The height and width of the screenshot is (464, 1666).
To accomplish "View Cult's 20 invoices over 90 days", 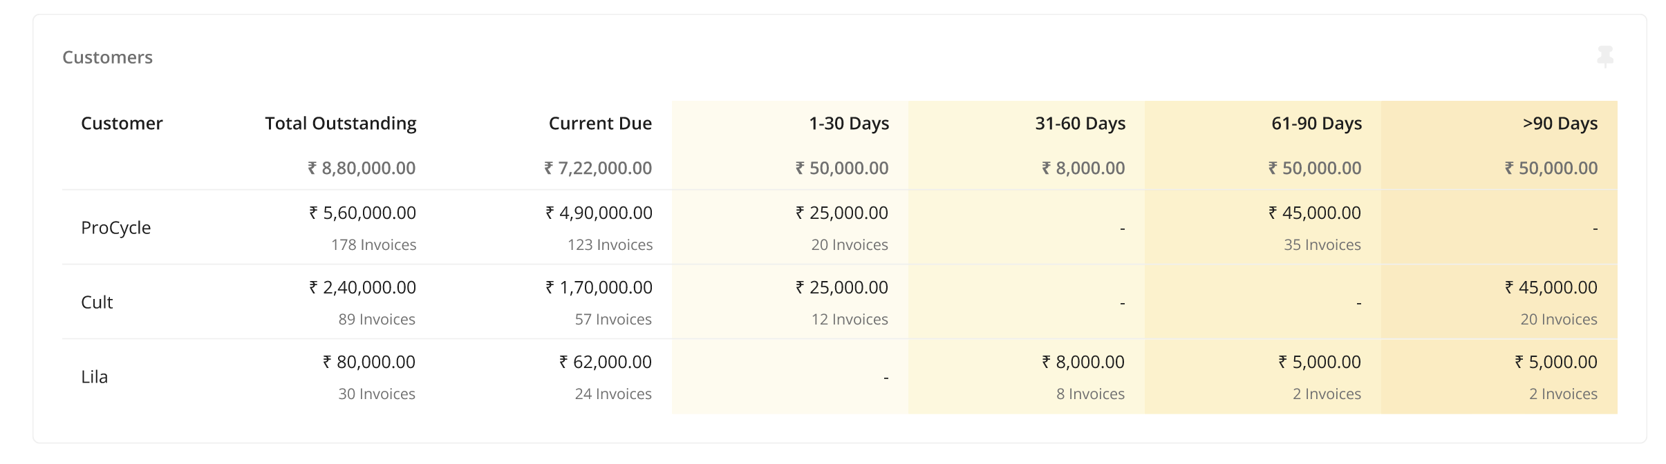I will point(1558,320).
